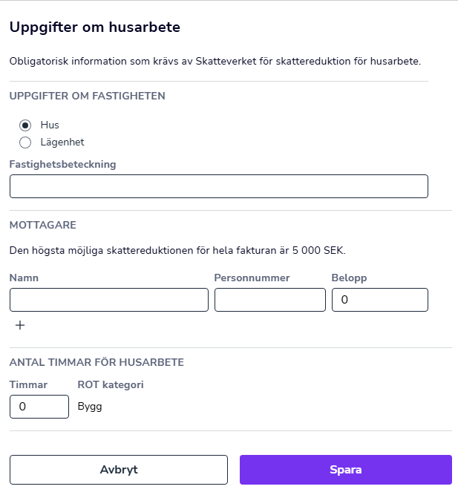Click the Namn column label
The width and height of the screenshot is (458, 495).
(x=24, y=278)
